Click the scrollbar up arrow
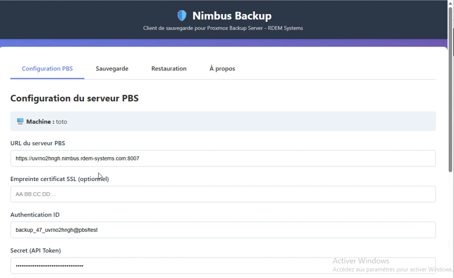 tap(450, 3)
